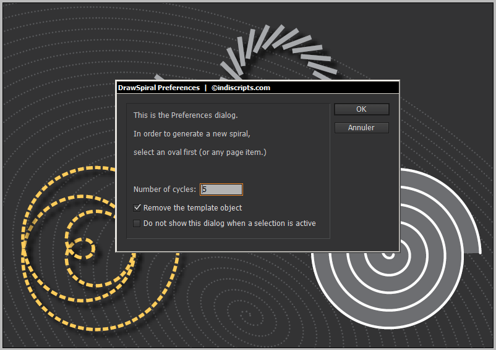Click the 'Number of cycles:' label
This screenshot has width=496, height=350.
165,190
